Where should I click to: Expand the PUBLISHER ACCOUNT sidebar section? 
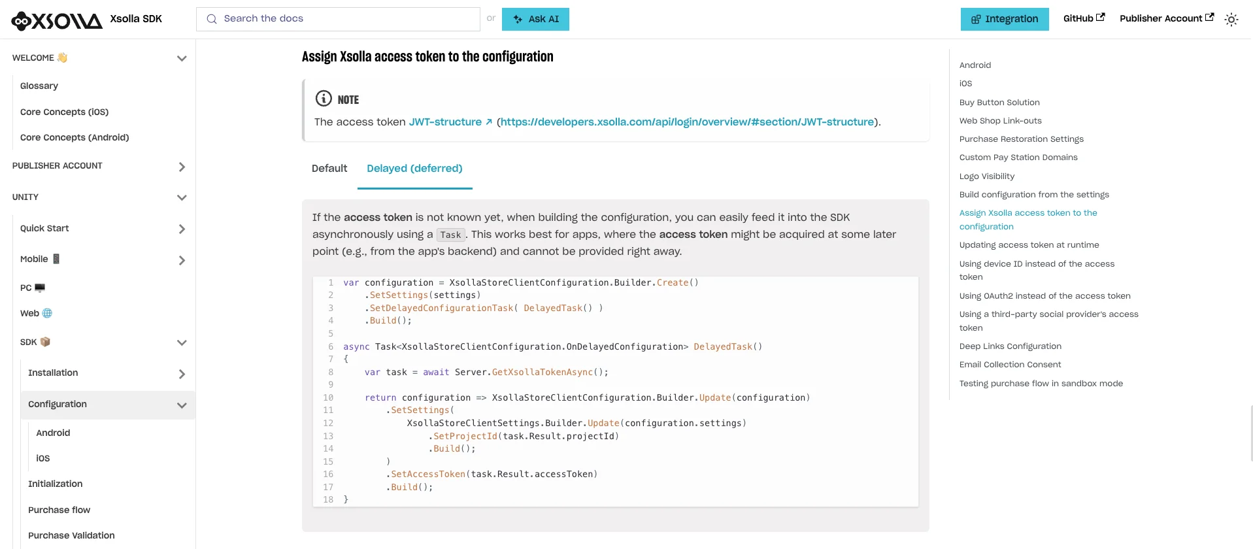click(182, 167)
